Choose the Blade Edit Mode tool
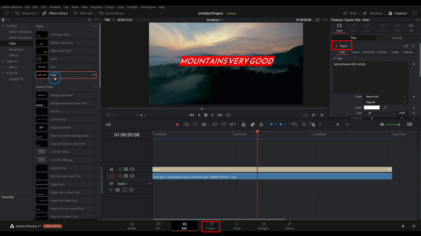The image size is (421, 236). point(204,124)
